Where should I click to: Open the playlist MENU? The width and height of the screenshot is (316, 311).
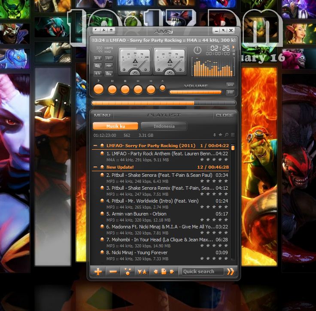(102, 116)
